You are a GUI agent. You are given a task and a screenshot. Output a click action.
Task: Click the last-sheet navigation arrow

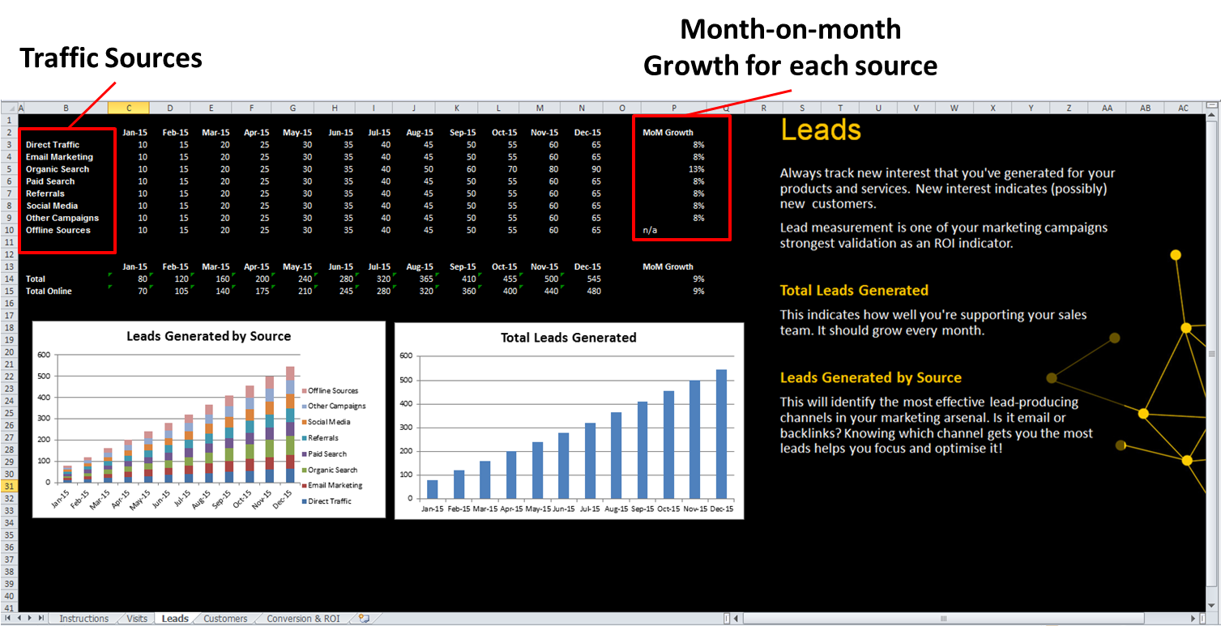click(x=41, y=619)
